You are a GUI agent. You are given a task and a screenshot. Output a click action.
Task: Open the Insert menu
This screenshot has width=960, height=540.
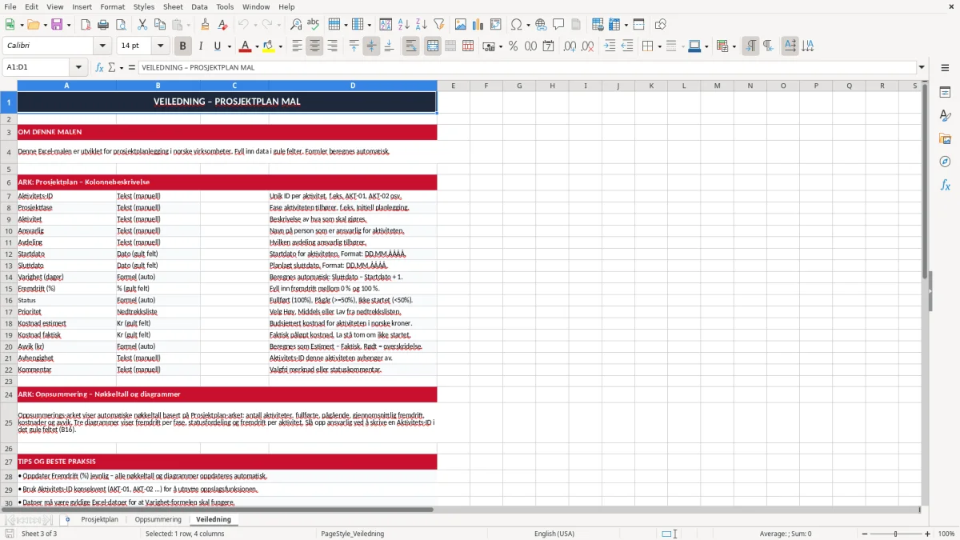[82, 6]
